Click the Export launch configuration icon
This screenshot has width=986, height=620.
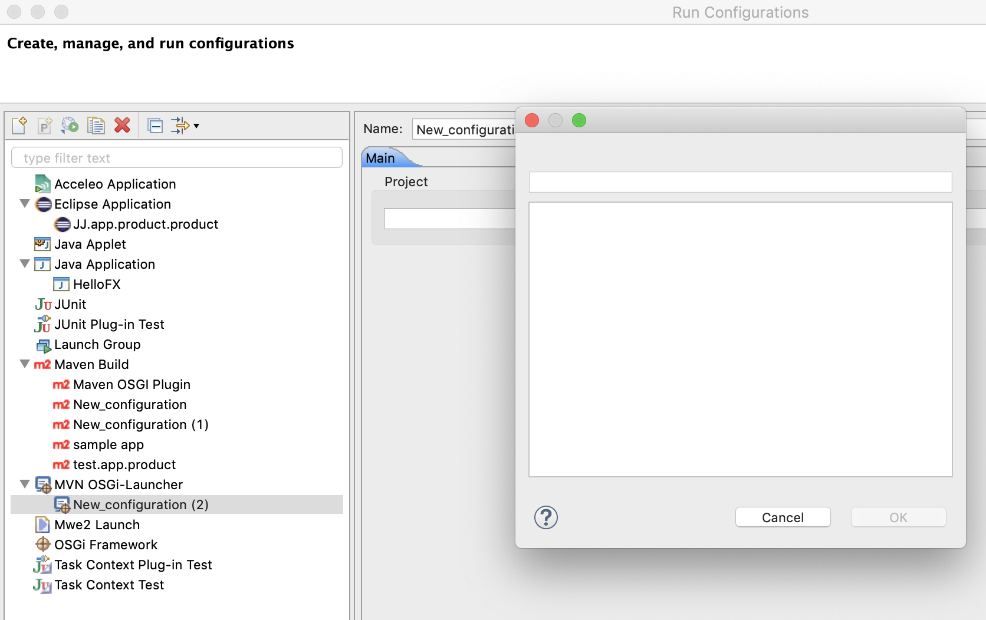click(70, 126)
